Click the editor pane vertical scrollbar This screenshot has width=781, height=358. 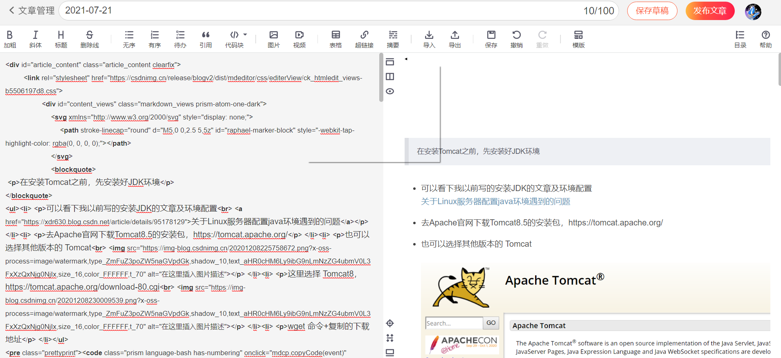[x=381, y=78]
